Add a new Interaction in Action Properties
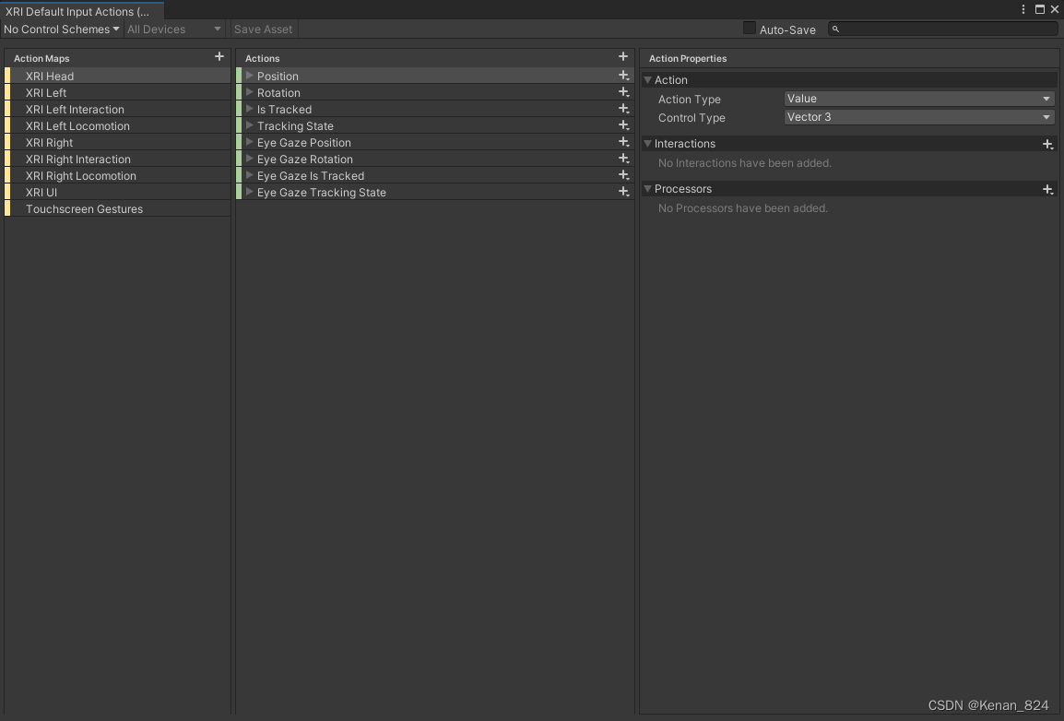This screenshot has height=721, width=1064. click(x=1047, y=144)
